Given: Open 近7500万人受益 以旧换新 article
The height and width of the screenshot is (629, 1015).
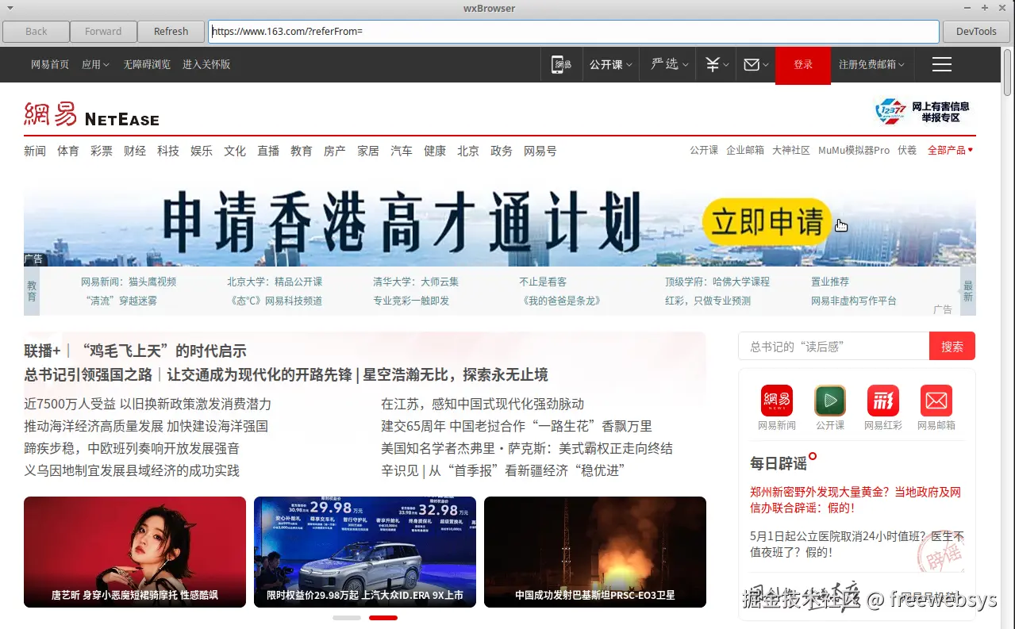Looking at the screenshot, I should [x=148, y=404].
